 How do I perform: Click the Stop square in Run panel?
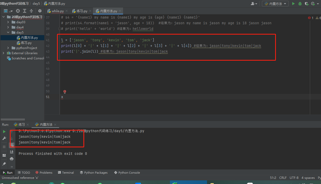[x=4, y=147]
